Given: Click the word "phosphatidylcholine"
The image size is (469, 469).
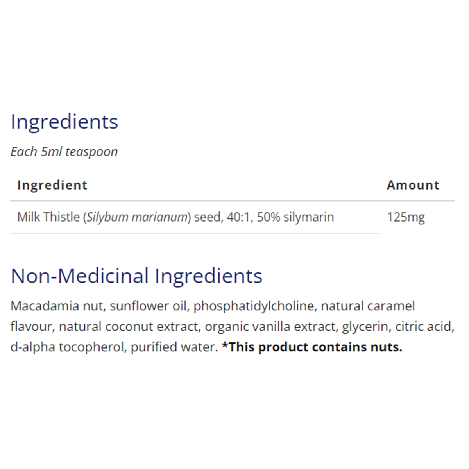Looking at the screenshot, I should (254, 306).
